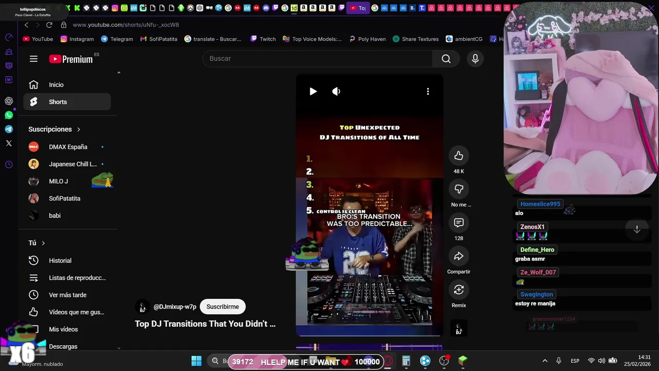Click the magnifier search button
This screenshot has width=659, height=371.
(x=446, y=59)
